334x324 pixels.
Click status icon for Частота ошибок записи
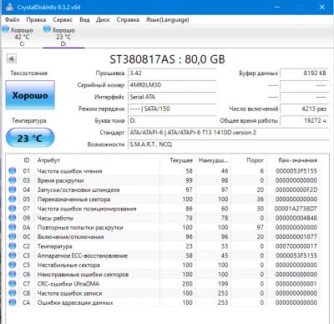tap(13, 293)
